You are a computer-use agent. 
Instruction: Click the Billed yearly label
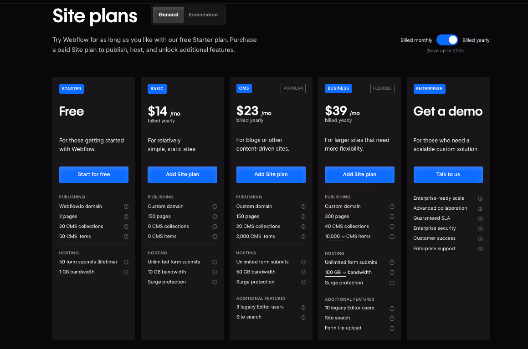pyautogui.click(x=476, y=40)
